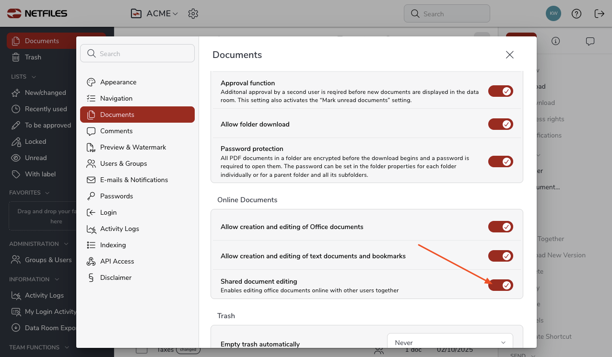Turn off Allow folder download

point(500,124)
